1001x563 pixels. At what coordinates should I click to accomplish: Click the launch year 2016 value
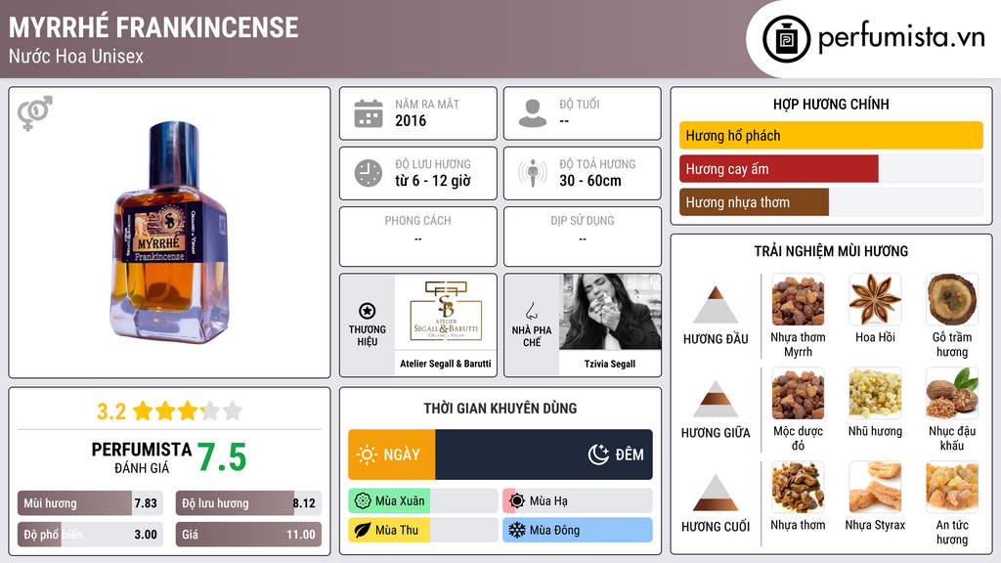(x=411, y=120)
